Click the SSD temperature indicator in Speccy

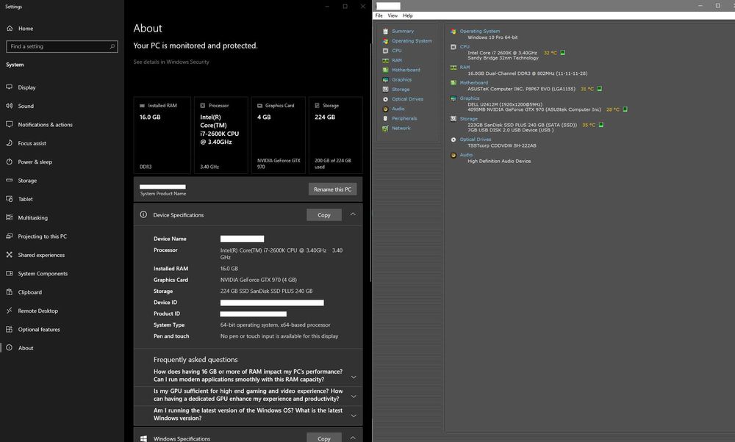point(601,125)
